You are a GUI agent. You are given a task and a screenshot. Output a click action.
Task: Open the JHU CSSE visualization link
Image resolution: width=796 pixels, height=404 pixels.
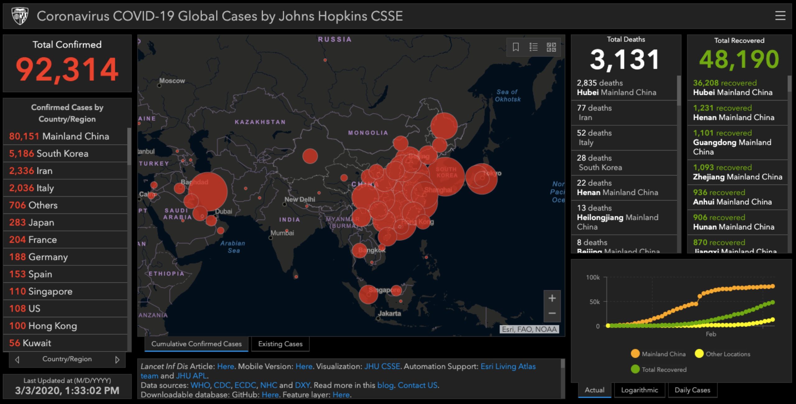(382, 366)
